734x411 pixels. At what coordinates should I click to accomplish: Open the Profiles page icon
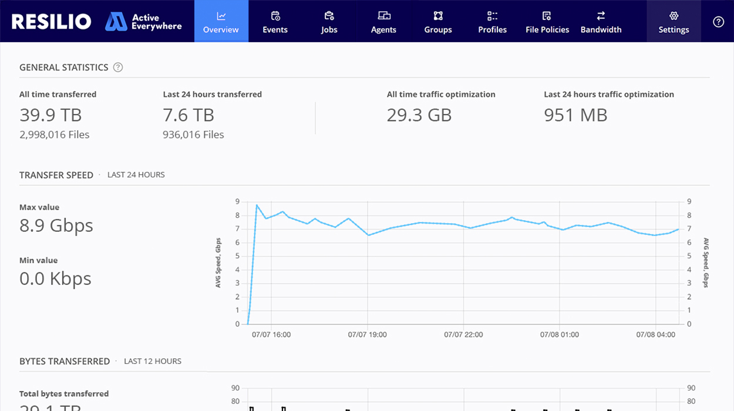(492, 16)
